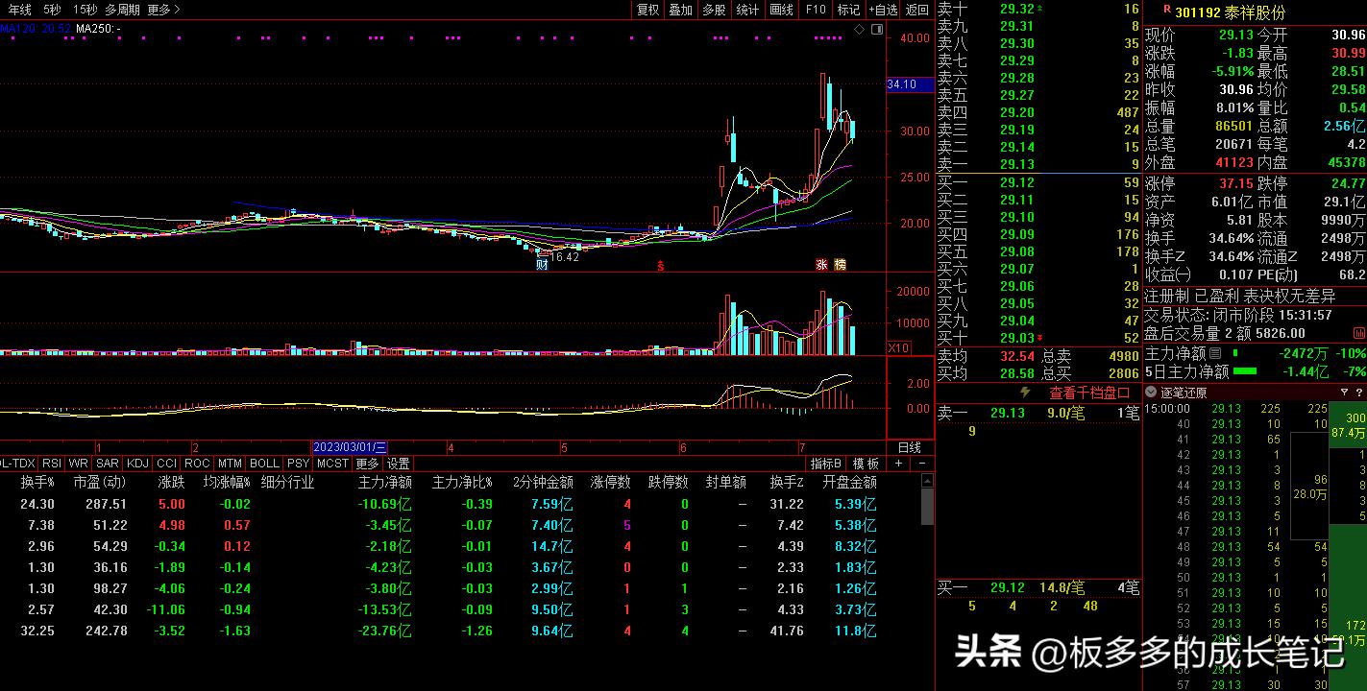The width and height of the screenshot is (1367, 691).
Task: Switch to the KDJ indicator tab
Action: coord(137,463)
